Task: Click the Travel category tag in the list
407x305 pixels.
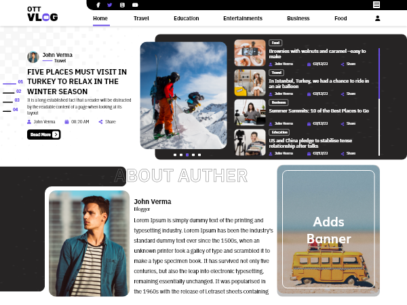Action: (277, 73)
